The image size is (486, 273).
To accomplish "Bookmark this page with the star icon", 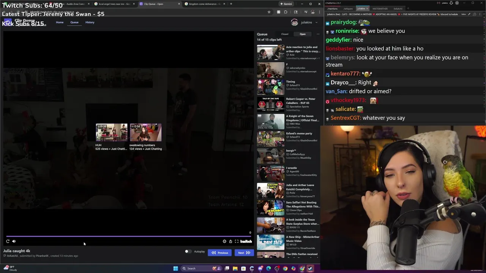I will click(x=269, y=12).
